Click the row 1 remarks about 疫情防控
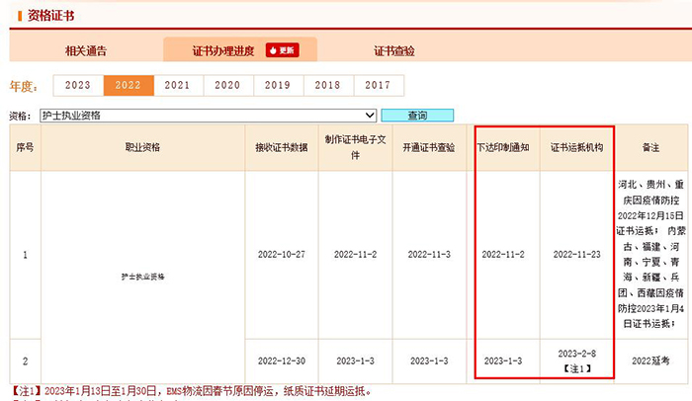The image size is (692, 401). [x=650, y=254]
